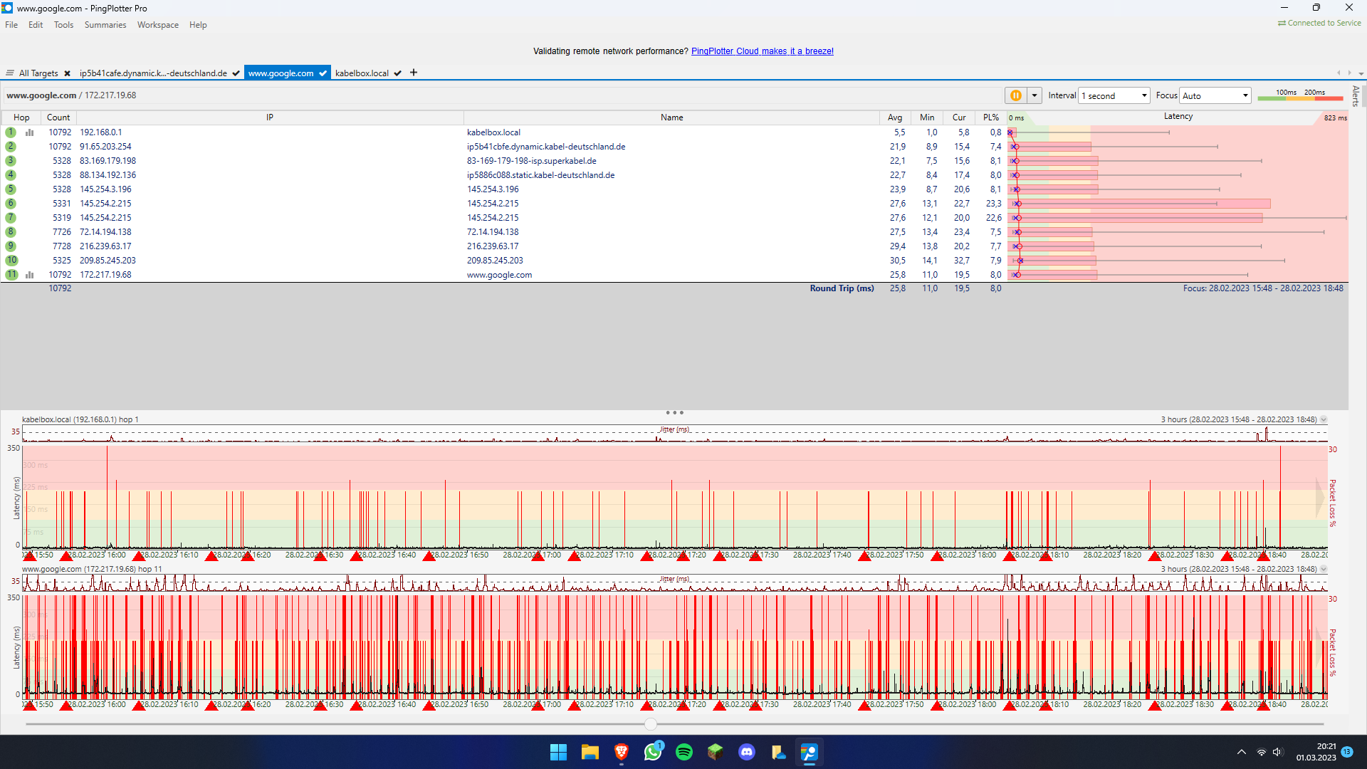This screenshot has height=769, width=1367.
Task: Pause the trace with the orange pause button
Action: tap(1016, 95)
